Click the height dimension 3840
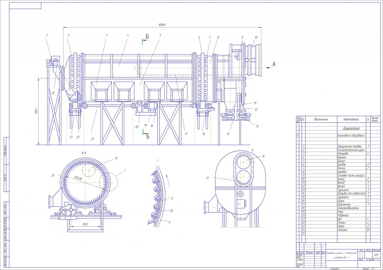The width and height of the screenshot is (383, 270). coord(36,111)
